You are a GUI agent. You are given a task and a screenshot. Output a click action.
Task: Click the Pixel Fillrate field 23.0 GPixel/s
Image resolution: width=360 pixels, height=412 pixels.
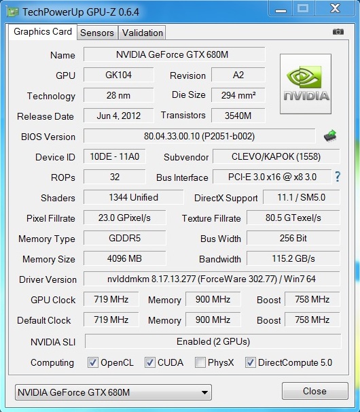click(124, 218)
